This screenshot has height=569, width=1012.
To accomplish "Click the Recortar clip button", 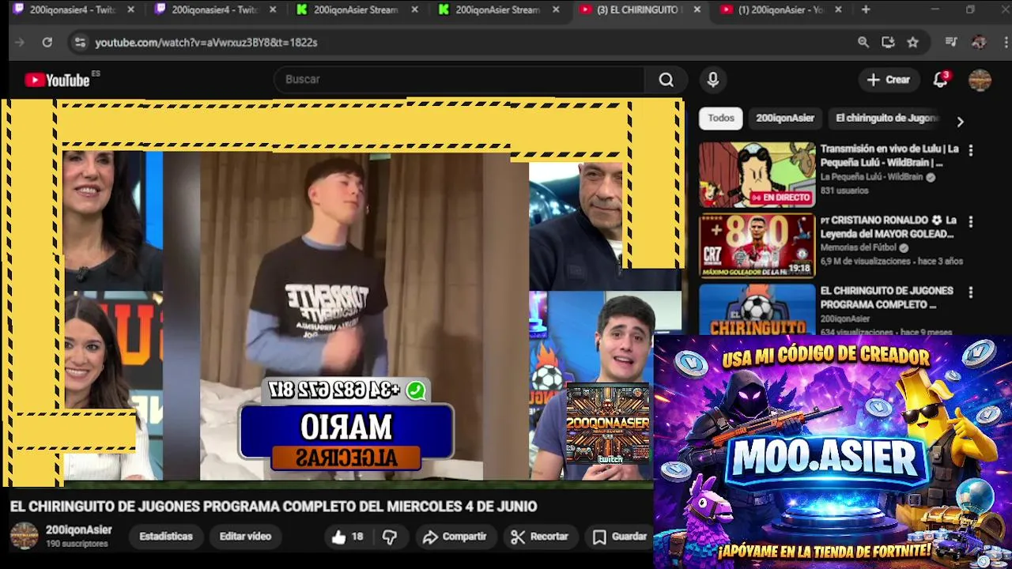I will click(x=540, y=537).
